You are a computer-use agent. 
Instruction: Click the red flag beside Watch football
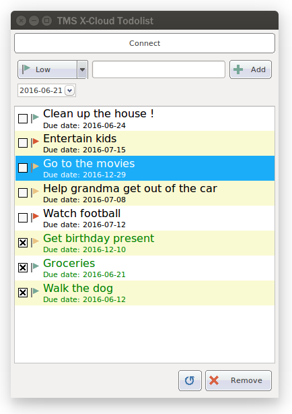coord(35,217)
